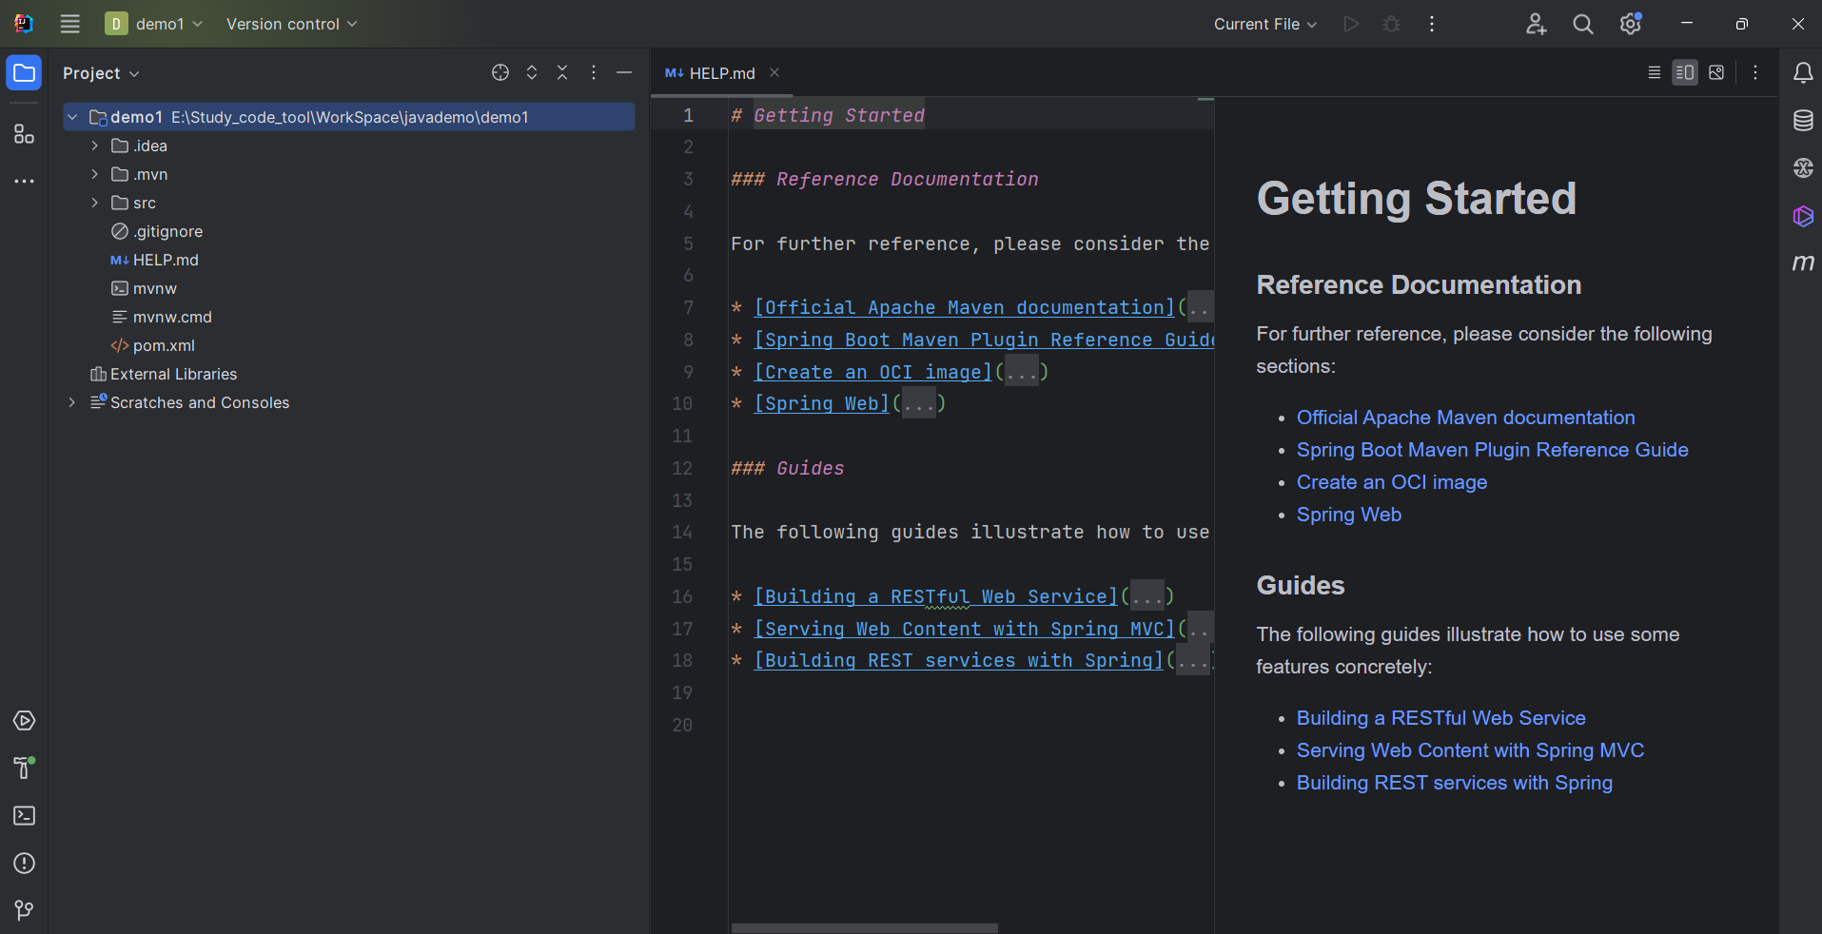The height and width of the screenshot is (934, 1822).
Task: Open Create an OCI image preview link
Action: [x=1391, y=482]
